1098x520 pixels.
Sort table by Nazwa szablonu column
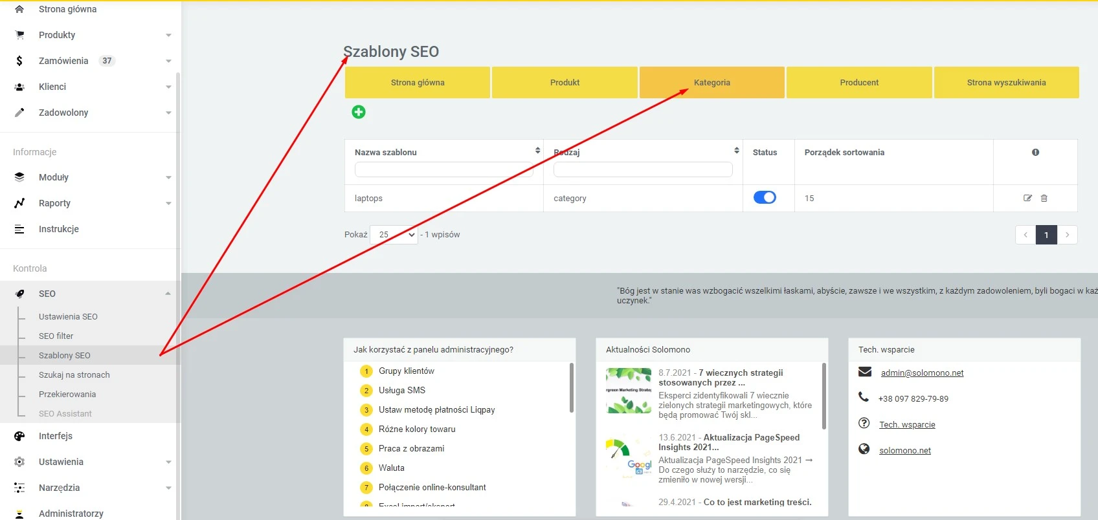point(537,151)
